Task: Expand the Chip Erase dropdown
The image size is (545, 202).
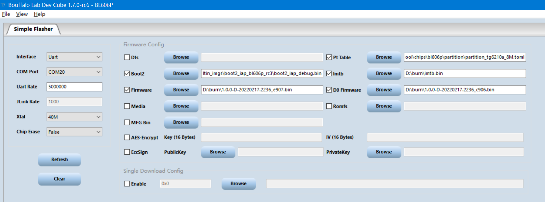Action: click(74, 132)
